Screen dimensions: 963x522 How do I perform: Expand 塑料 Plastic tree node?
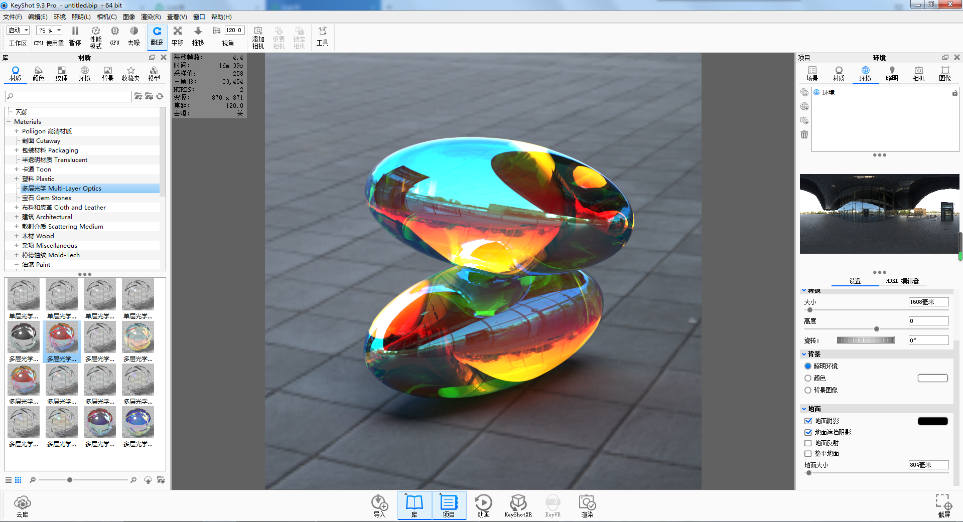(x=17, y=179)
